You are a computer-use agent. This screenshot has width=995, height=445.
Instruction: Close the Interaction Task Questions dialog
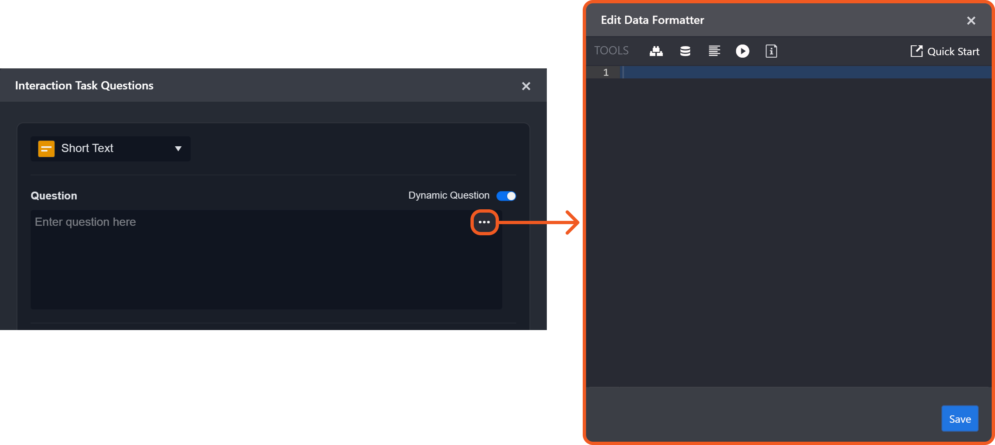[x=526, y=86]
